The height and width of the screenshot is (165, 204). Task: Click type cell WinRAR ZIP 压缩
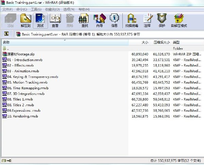coord(187,54)
